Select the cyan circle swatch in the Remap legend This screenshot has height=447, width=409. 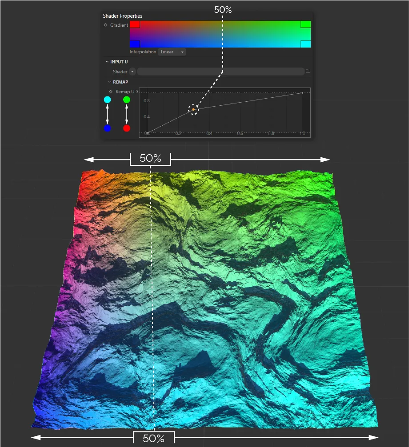[x=107, y=100]
